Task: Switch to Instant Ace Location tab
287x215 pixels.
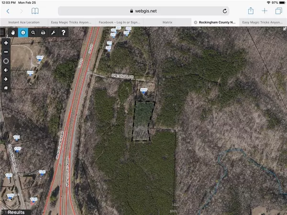Action: click(x=24, y=22)
